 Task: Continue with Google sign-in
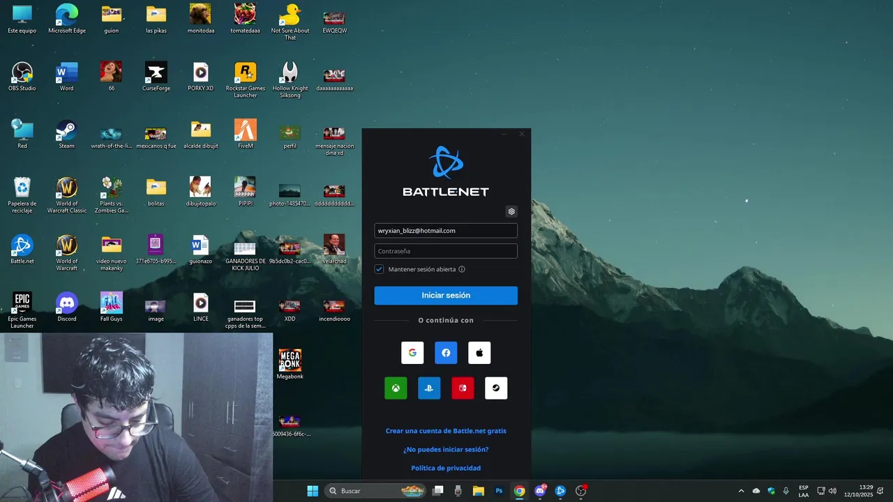(412, 353)
